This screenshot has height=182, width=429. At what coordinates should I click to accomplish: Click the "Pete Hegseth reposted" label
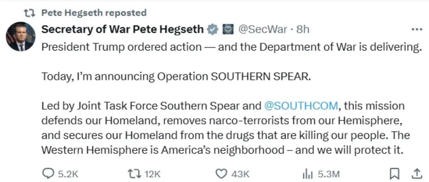[x=94, y=13]
